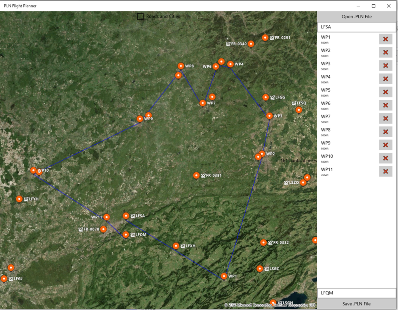398x310 pixels.
Task: Delete WP10 via its red X
Action: (386, 158)
